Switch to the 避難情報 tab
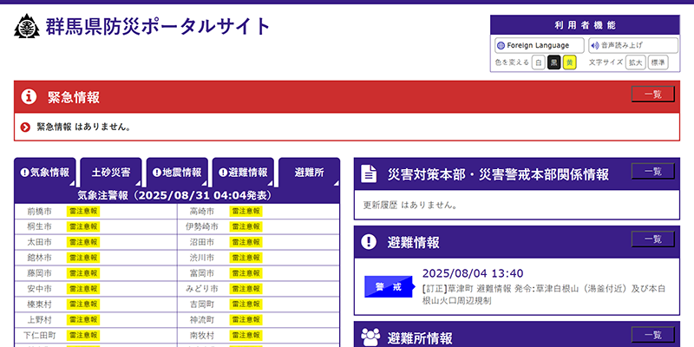This screenshot has height=347, width=694. click(243, 173)
